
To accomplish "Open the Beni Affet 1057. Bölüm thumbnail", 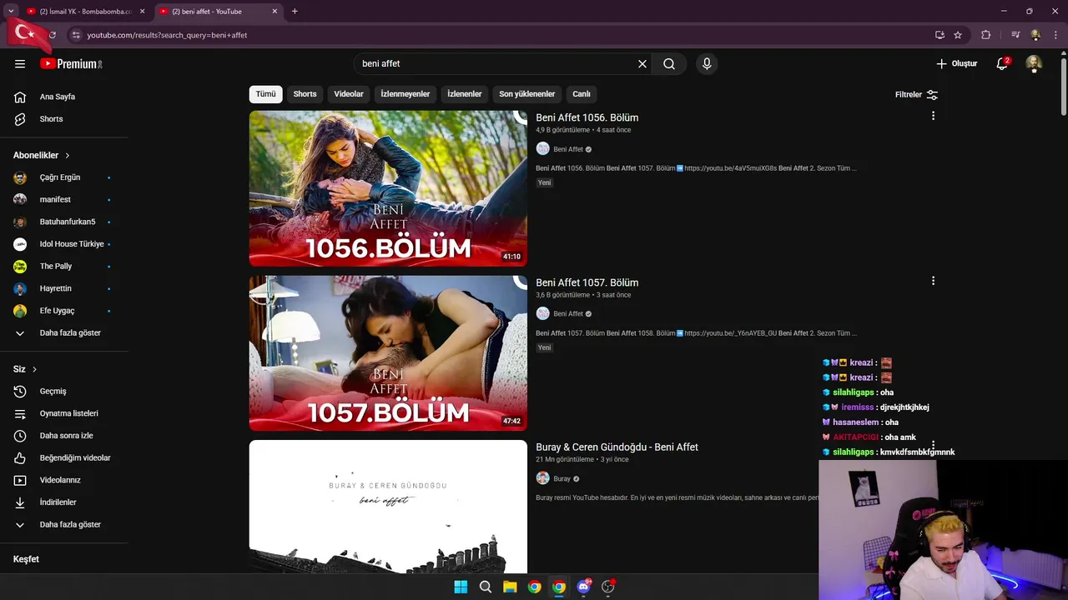I will tap(388, 353).
